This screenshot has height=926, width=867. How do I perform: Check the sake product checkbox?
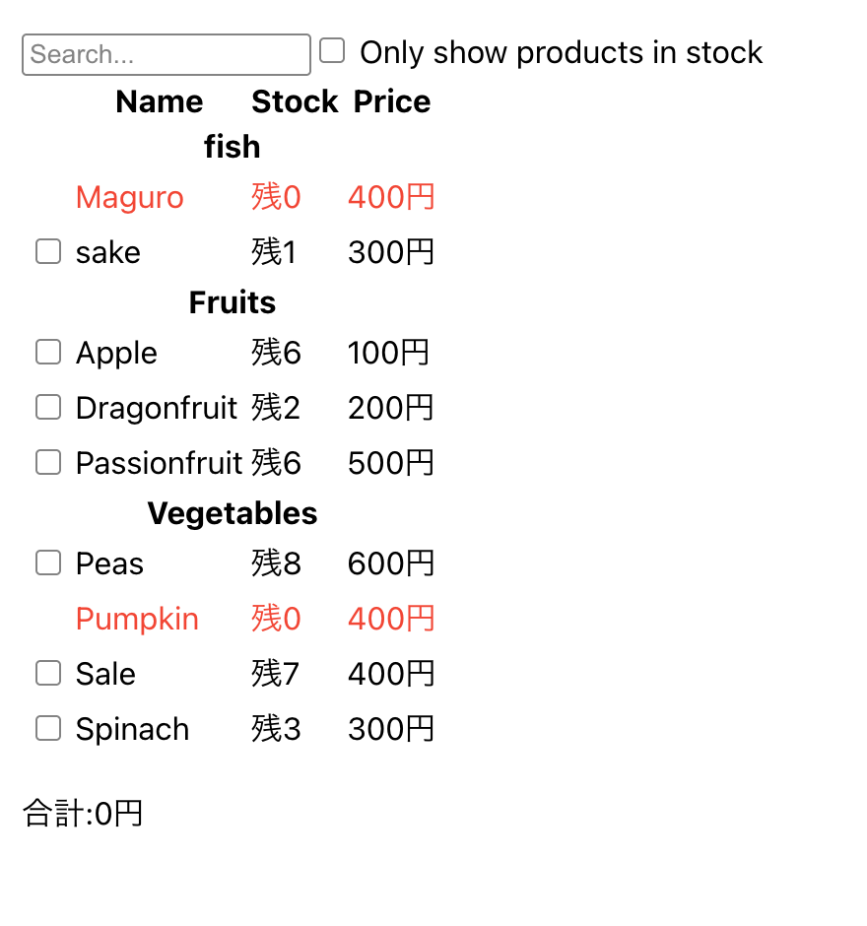click(x=48, y=252)
